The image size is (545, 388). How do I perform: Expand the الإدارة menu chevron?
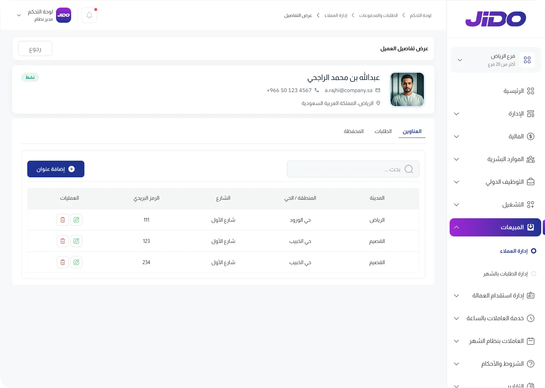456,114
